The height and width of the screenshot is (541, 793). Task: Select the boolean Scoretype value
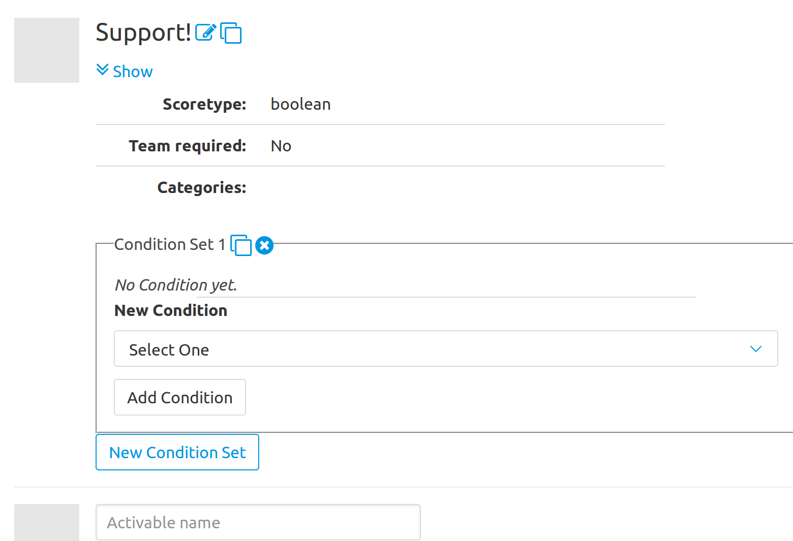pos(300,104)
